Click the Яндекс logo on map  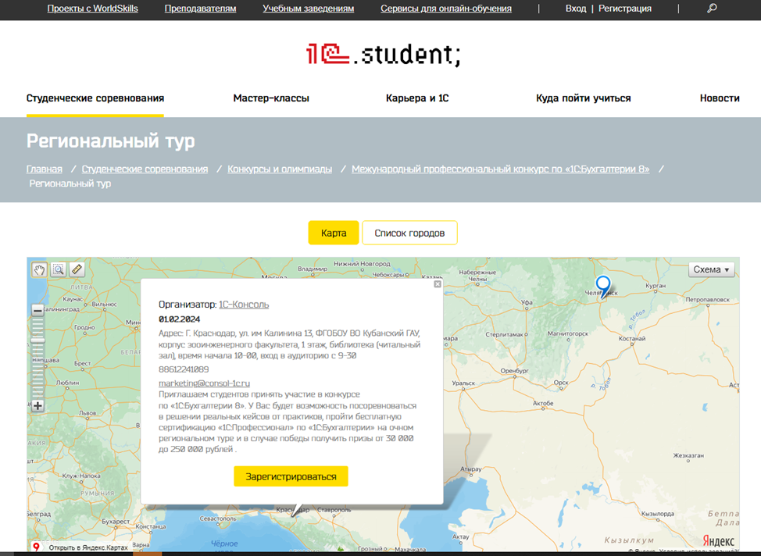(719, 541)
